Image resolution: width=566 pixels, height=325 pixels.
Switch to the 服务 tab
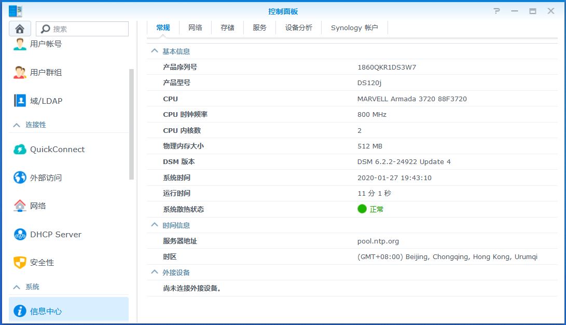pyautogui.click(x=259, y=28)
